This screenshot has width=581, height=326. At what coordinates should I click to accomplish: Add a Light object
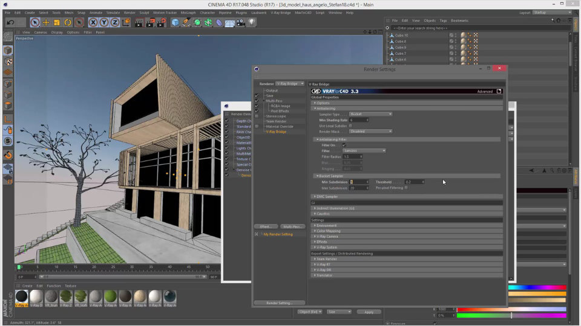[252, 22]
